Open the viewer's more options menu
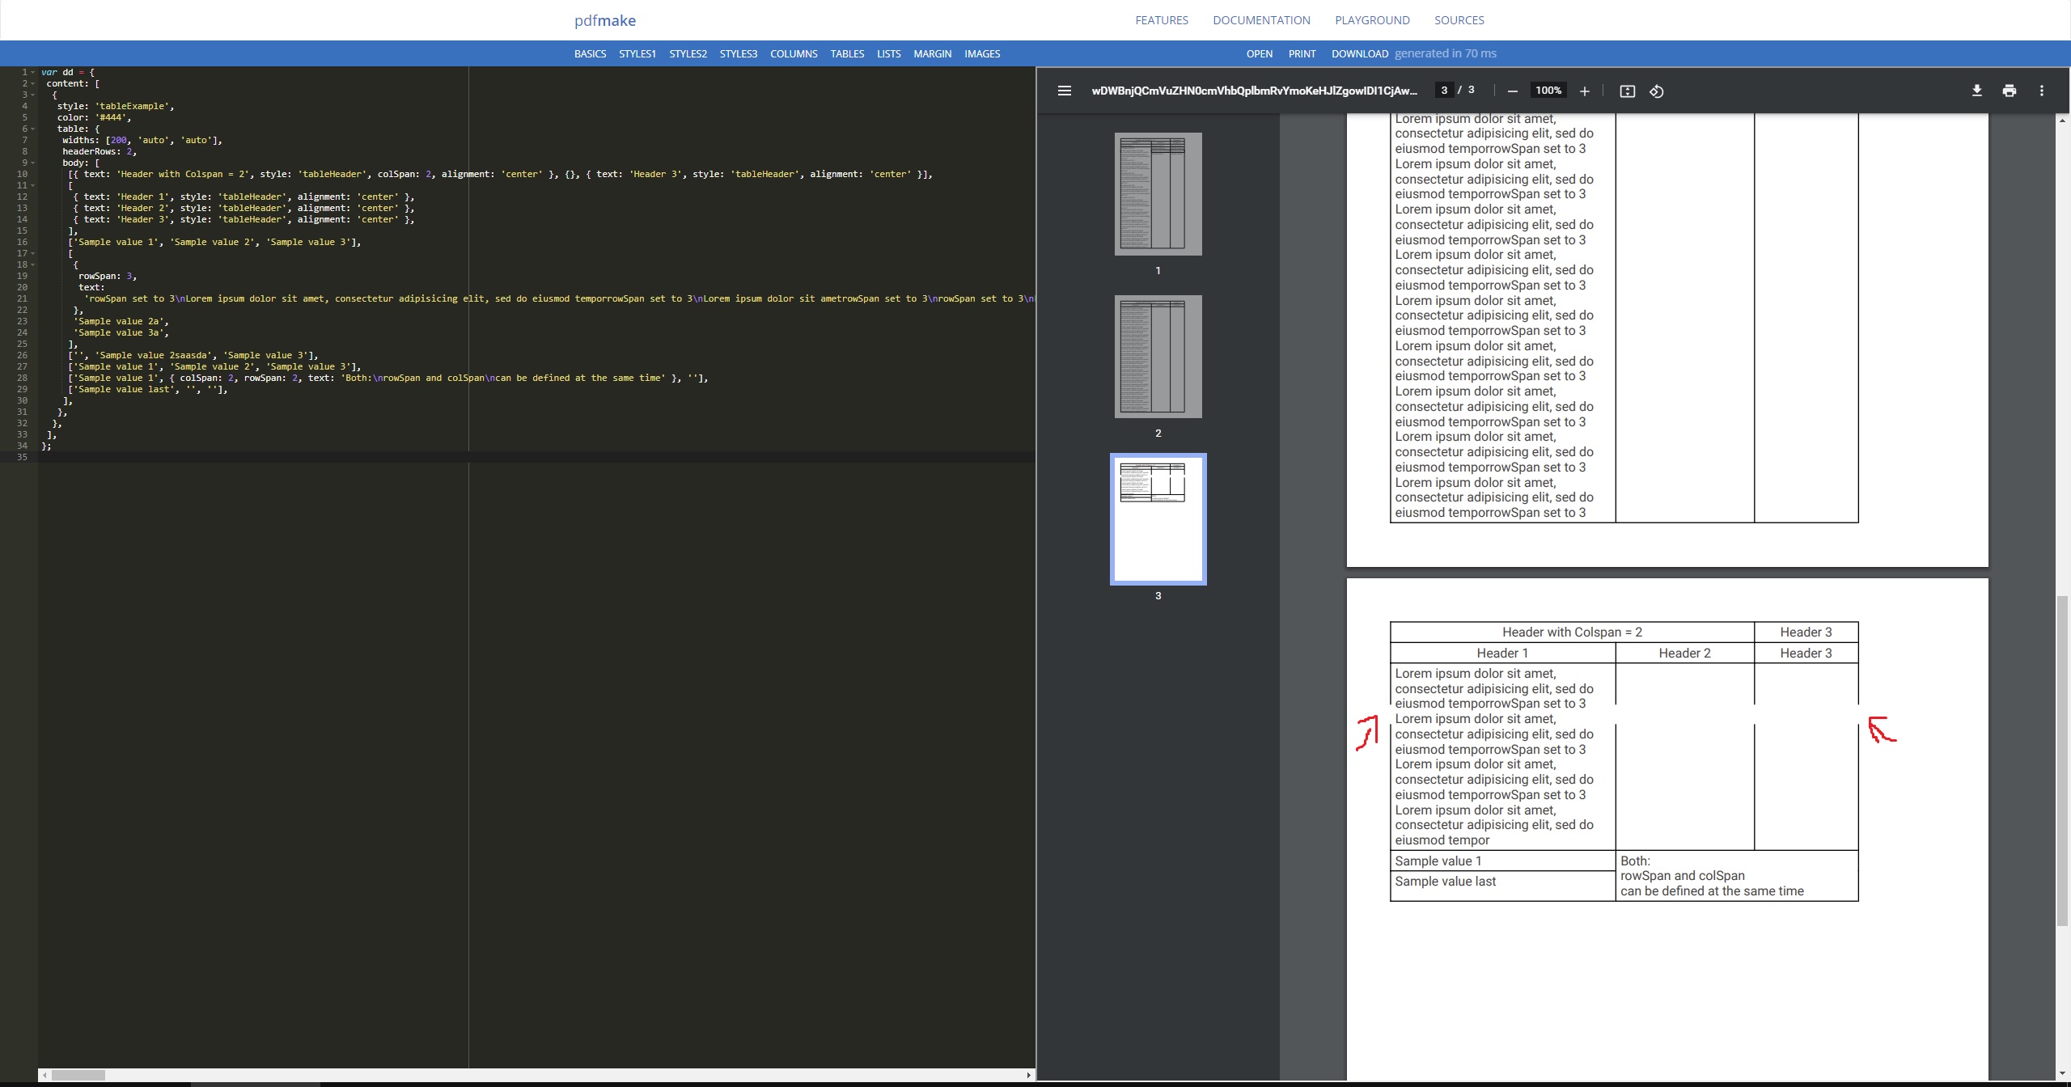Viewport: 2071px width, 1087px height. pos(2041,91)
